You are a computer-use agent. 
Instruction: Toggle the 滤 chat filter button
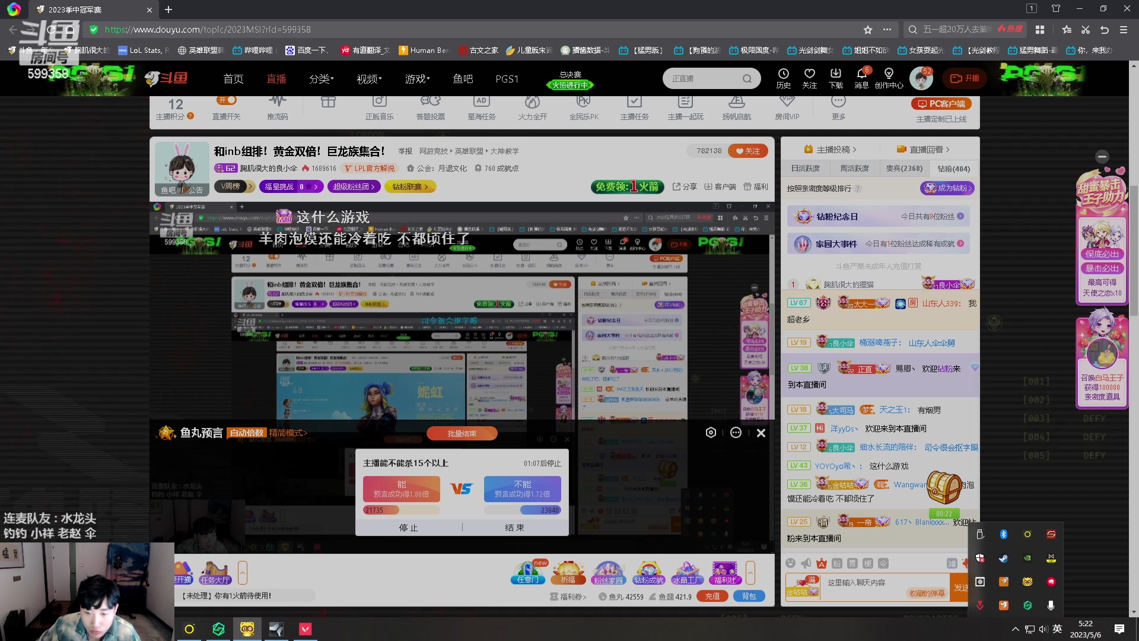click(952, 563)
